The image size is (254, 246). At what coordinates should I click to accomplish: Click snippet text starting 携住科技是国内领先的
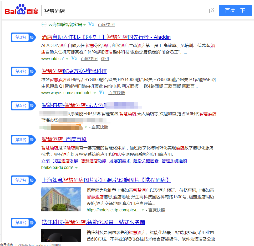(x=151, y=236)
